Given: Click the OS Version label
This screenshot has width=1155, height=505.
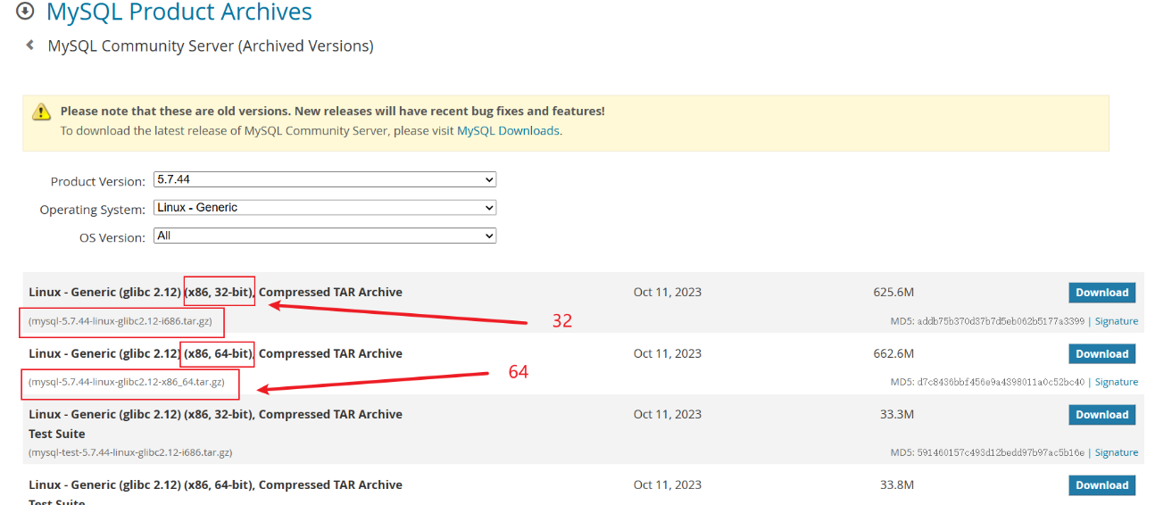Looking at the screenshot, I should tap(112, 237).
